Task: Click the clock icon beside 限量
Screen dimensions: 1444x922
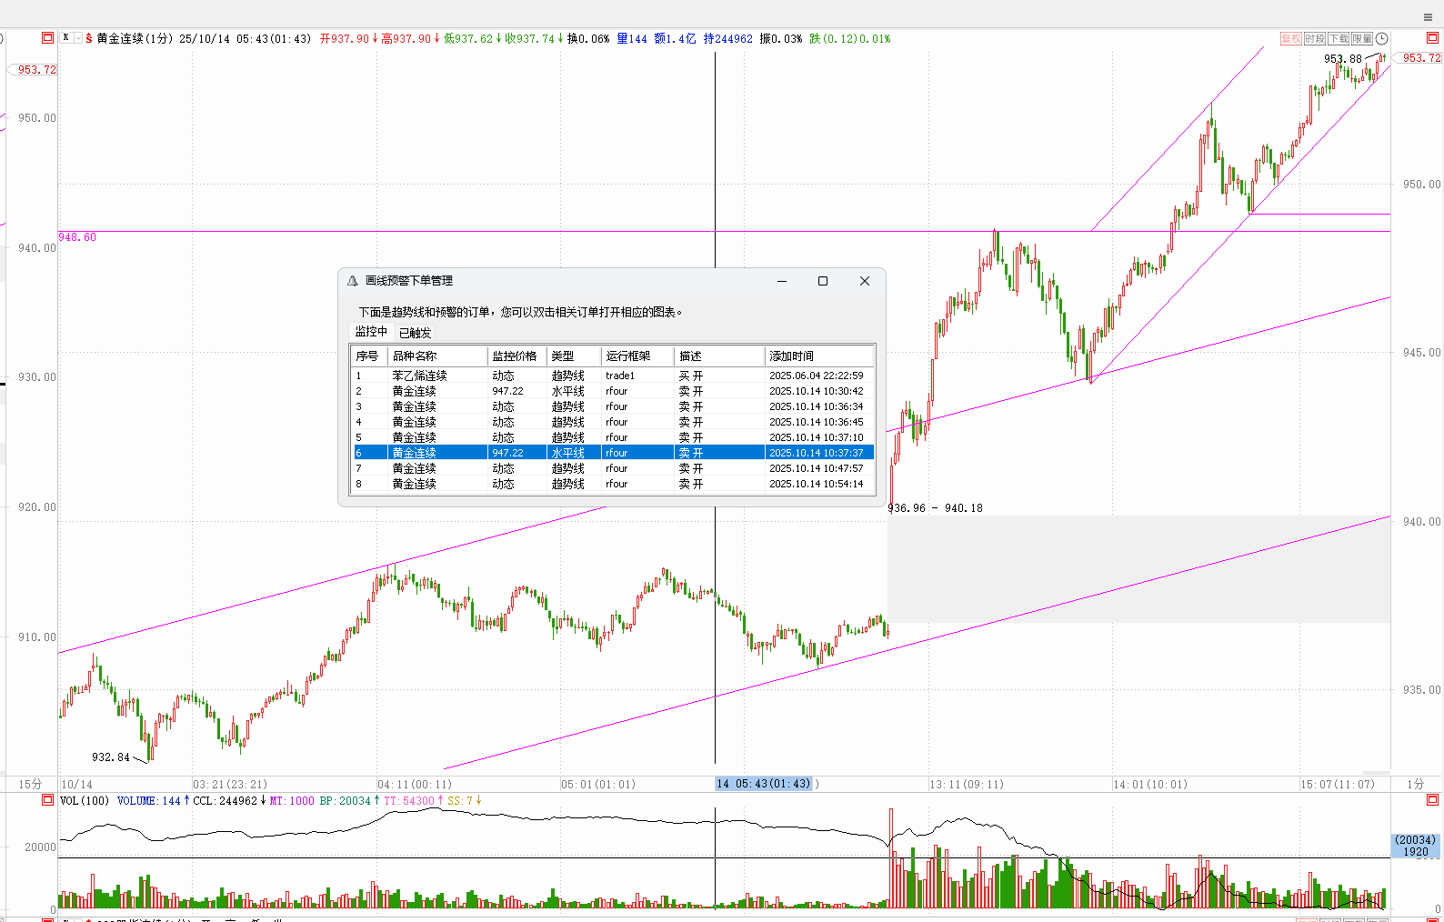Action: pos(1381,38)
